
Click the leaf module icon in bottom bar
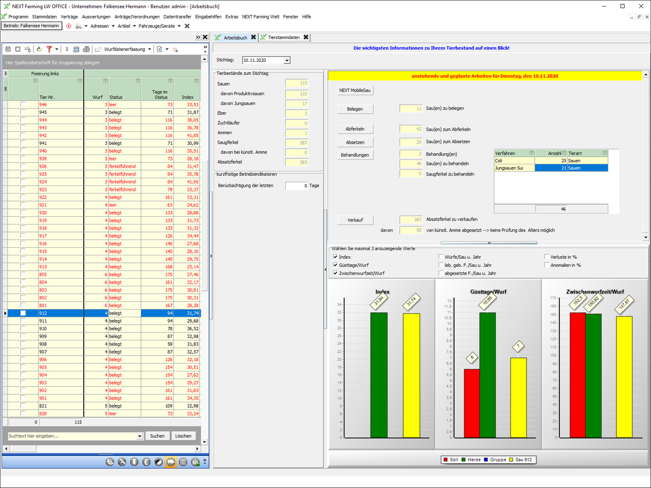pyautogui.click(x=158, y=462)
